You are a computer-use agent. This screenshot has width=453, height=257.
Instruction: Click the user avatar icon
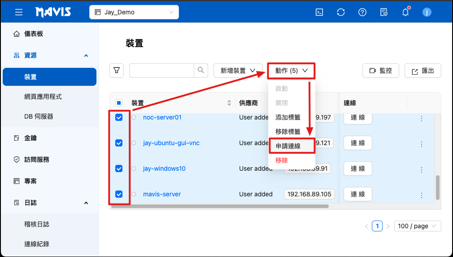(427, 13)
